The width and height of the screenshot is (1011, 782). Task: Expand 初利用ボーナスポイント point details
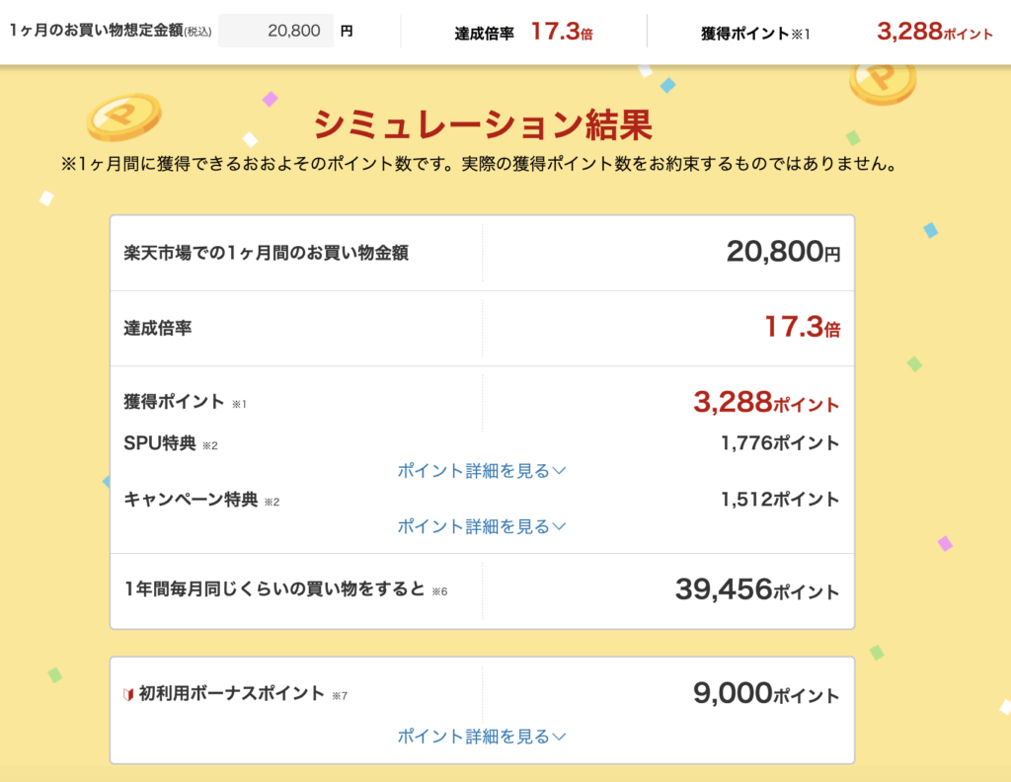(482, 736)
